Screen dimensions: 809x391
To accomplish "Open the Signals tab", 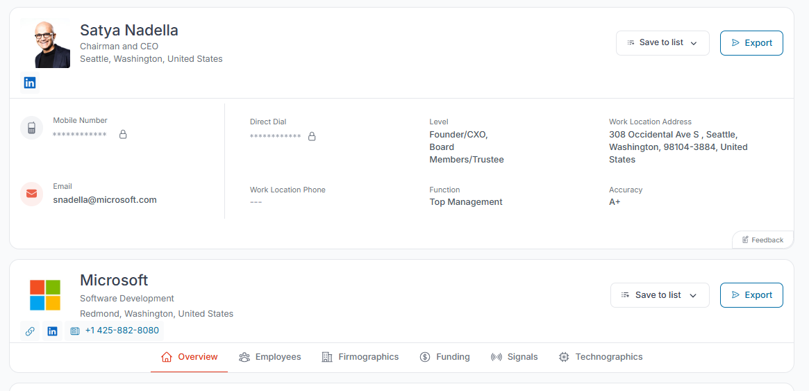I will 514,357.
